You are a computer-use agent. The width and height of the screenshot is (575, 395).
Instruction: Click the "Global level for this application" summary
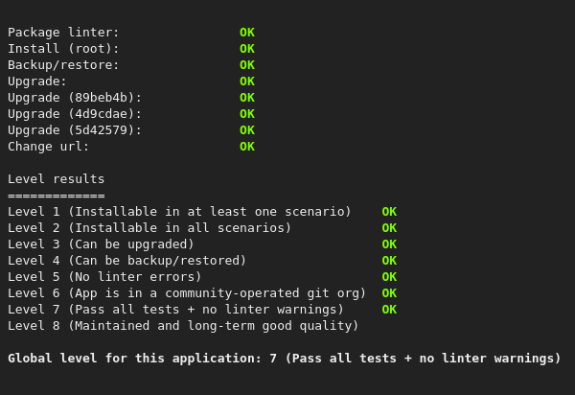(x=284, y=359)
